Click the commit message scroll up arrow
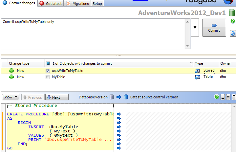Image resolution: width=236 pixels, height=152 pixels. click(x=187, y=22)
